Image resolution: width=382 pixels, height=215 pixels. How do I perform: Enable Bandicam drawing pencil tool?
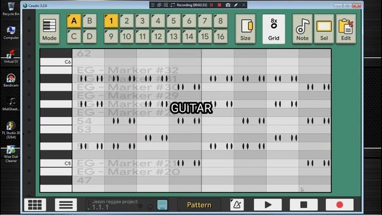point(236,5)
